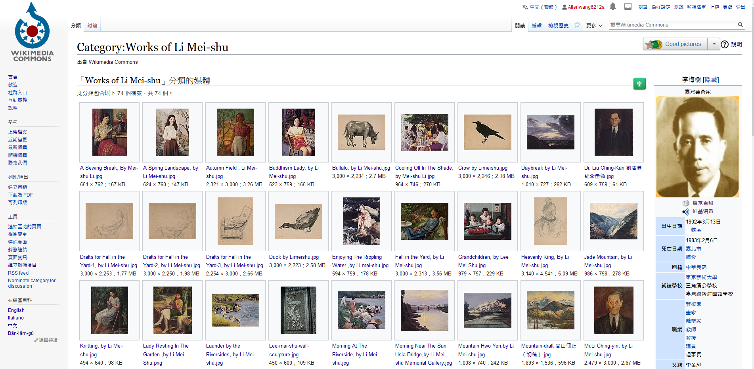Select the 閱讀 tab
The width and height of the screenshot is (754, 369).
coord(520,25)
